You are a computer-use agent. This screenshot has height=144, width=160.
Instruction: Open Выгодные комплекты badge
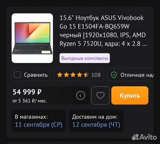tap(85, 58)
